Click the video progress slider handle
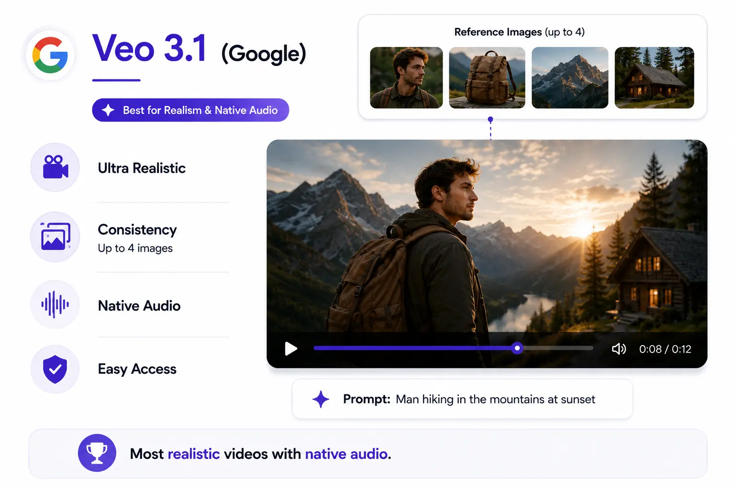The height and width of the screenshot is (490, 735). coord(517,348)
